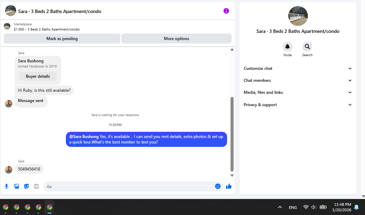Click the blue sent message bubble

(x=146, y=139)
